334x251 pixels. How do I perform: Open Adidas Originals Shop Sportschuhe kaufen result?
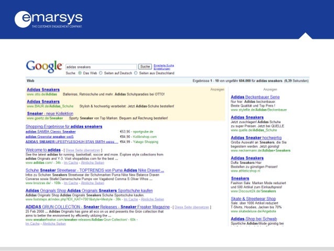click(89, 190)
